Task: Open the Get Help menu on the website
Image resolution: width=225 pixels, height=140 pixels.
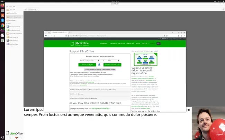Action: (121, 43)
